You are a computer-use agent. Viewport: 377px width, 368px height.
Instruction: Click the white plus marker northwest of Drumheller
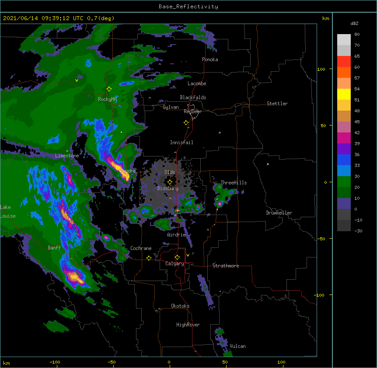(268, 164)
